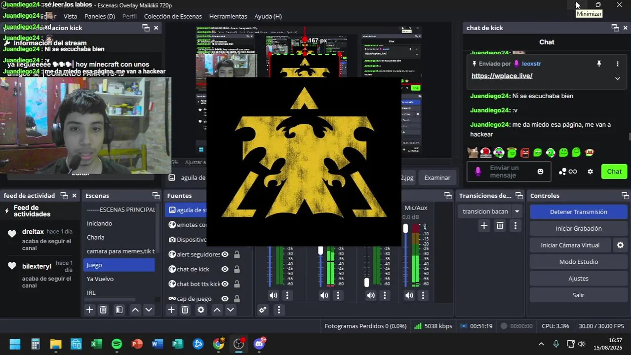Click the Mic/Aux volume slider handle
631x355 pixels.
pos(405,228)
